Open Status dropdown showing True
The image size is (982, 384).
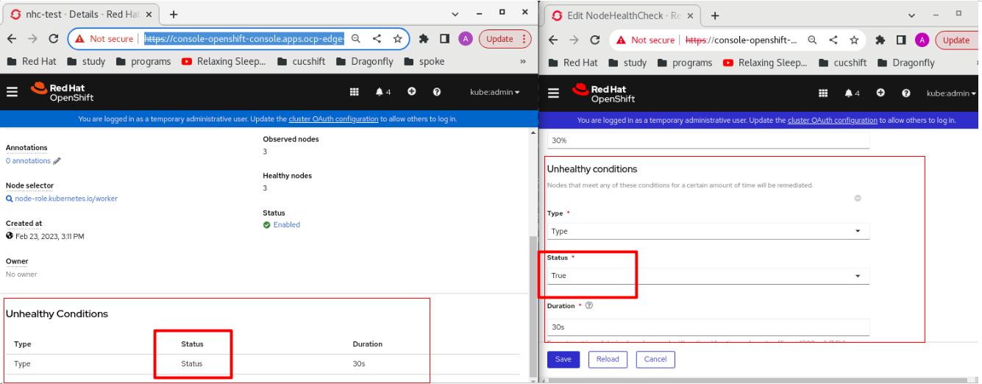(x=708, y=275)
